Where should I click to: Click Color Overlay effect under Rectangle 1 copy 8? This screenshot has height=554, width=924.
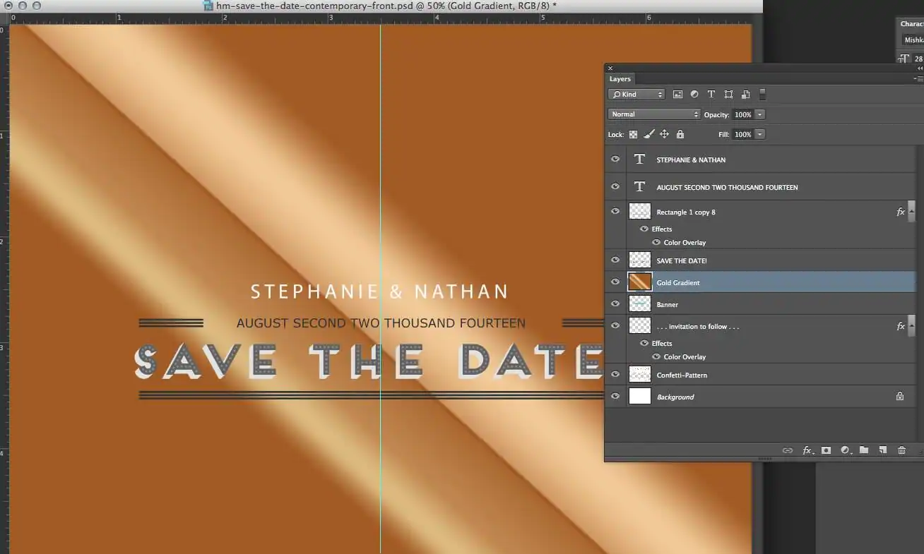coord(685,242)
